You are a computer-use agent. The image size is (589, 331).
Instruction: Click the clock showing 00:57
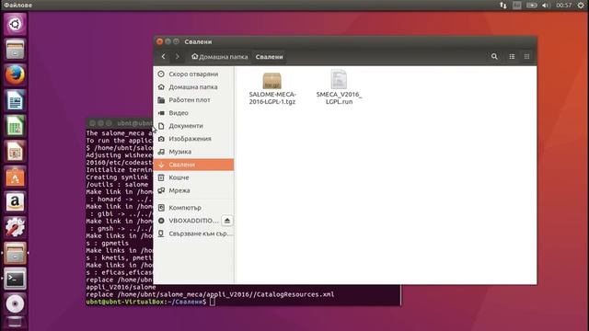coord(563,6)
